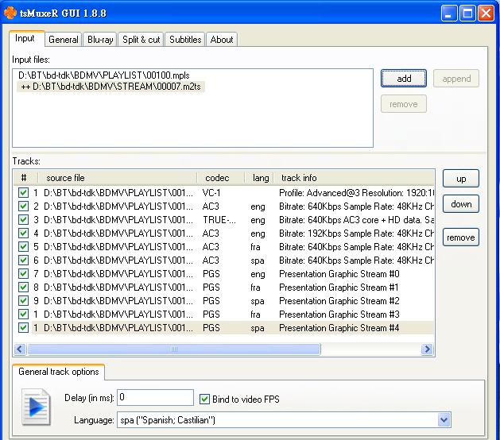Minimize the tsMuxeR GUI window
Viewport: 500px width, 440px height.
449,14
